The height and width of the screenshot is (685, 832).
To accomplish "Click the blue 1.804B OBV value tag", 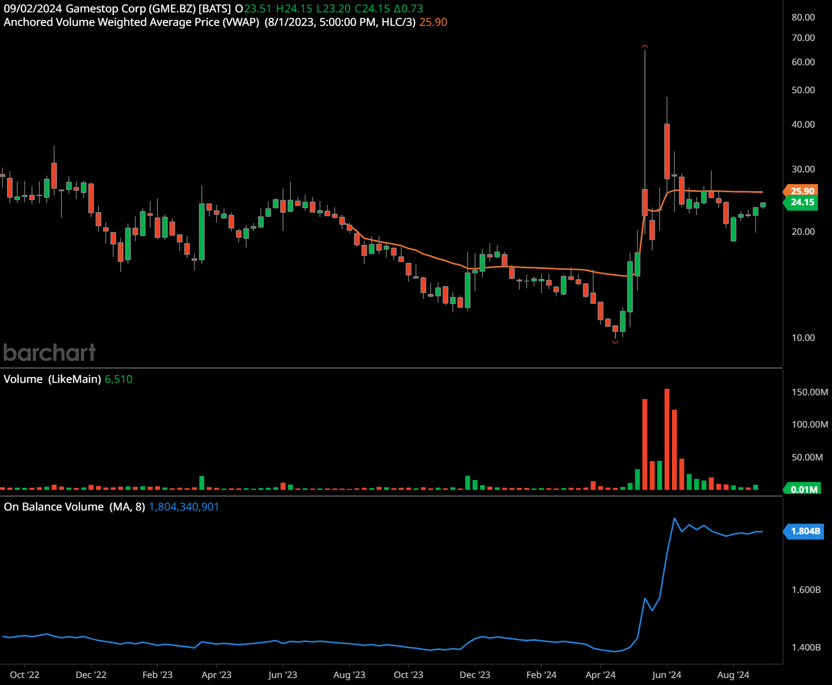I will 803,531.
